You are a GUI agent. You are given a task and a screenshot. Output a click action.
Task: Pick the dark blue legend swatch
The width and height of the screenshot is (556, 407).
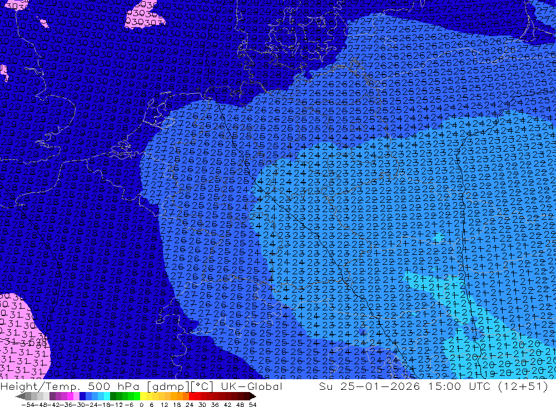tap(82, 396)
